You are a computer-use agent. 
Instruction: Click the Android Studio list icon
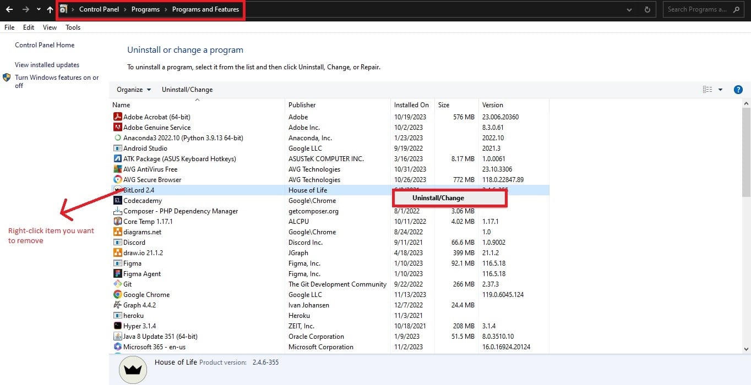point(117,148)
